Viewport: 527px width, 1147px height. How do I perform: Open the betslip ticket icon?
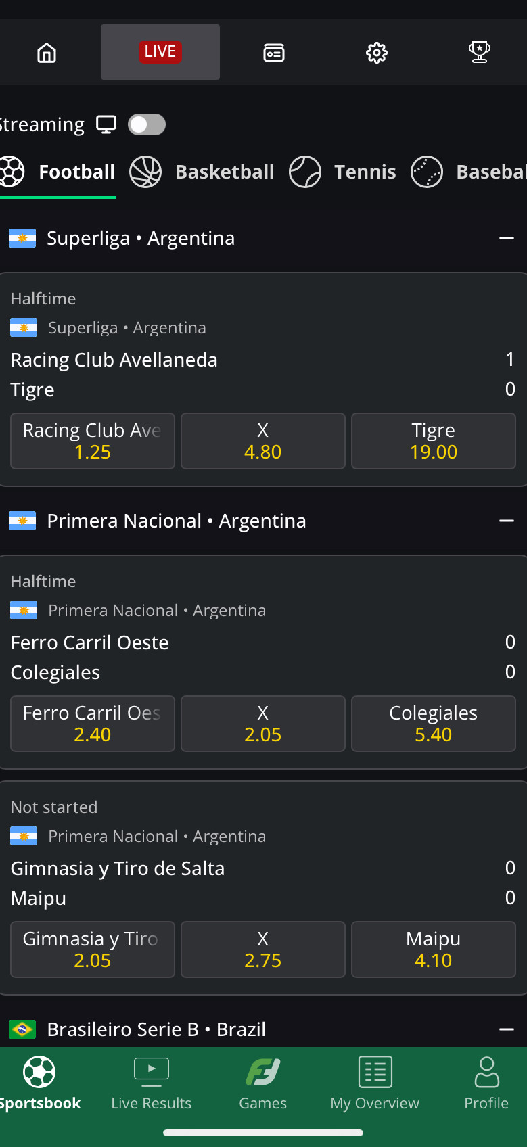pos(274,53)
